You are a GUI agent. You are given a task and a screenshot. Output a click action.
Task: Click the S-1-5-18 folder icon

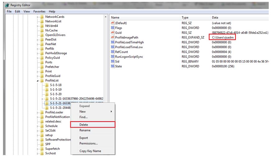point(47,85)
